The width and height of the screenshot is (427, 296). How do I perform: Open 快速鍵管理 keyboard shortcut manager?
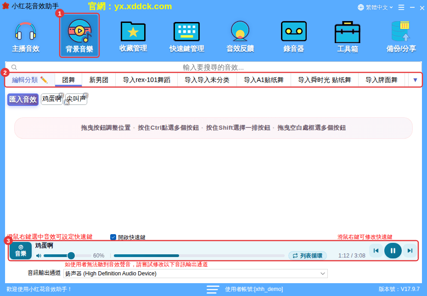point(186,37)
